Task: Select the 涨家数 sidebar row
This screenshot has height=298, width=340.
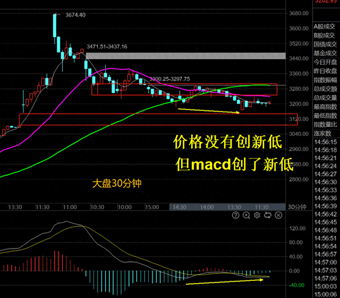Action: click(322, 133)
